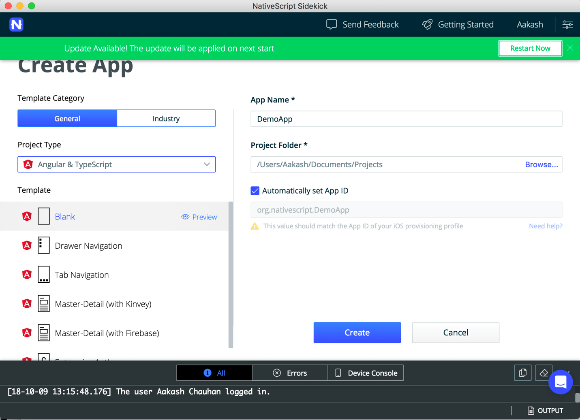
Task: Select the General template category
Action: pyautogui.click(x=67, y=118)
